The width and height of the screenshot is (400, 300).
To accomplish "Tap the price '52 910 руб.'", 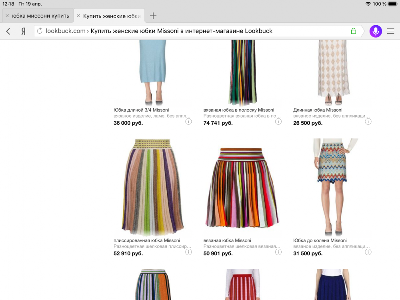I will (128, 254).
